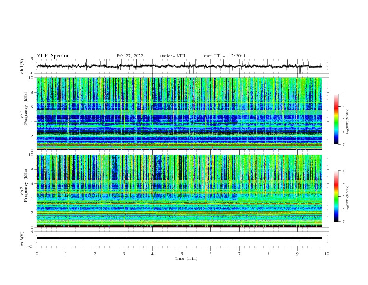Click the "-3" tick on the lower colorbar
Screen dimensions: 368x285
tap(342, 171)
